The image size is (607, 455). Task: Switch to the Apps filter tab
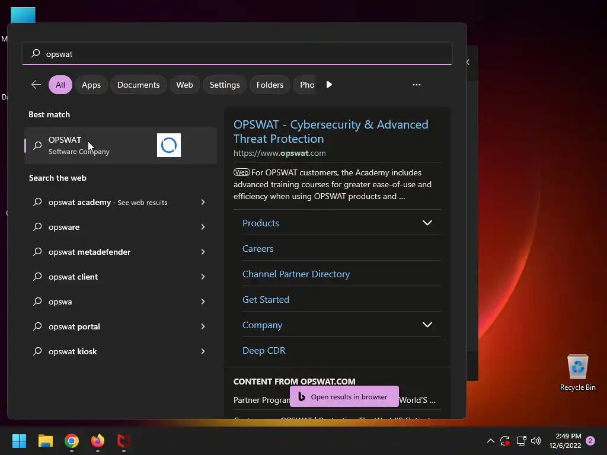(x=91, y=85)
